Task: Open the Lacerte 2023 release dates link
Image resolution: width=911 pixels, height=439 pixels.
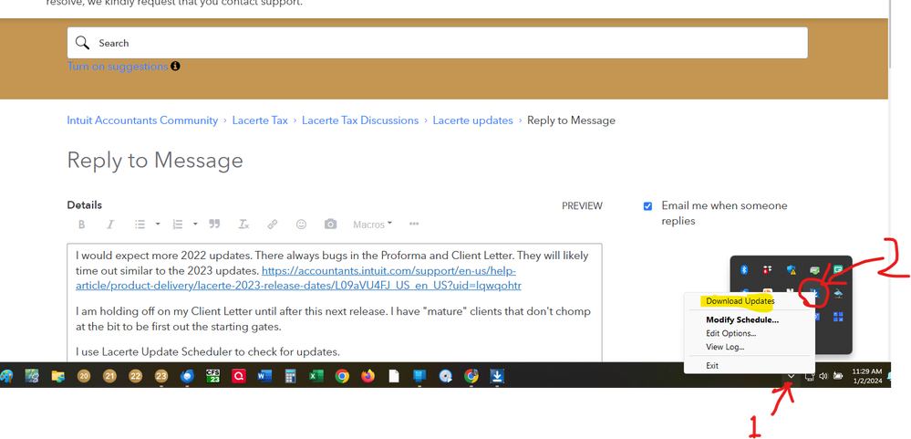Action: click(x=391, y=277)
